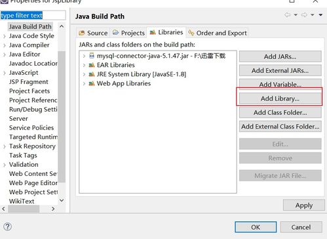Viewport: 327px width, 239px height.
Task: Select Service Policies in sidebar
Action: (31, 128)
